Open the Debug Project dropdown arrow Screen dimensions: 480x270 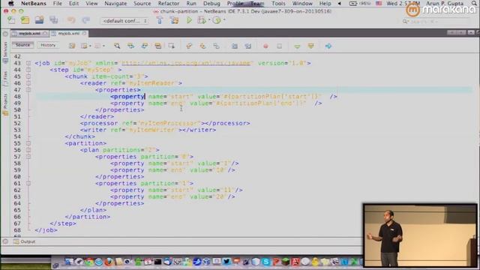209,20
